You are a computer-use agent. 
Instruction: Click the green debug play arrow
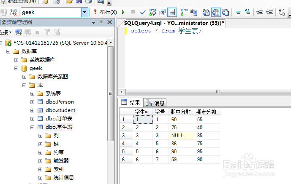[123, 12]
